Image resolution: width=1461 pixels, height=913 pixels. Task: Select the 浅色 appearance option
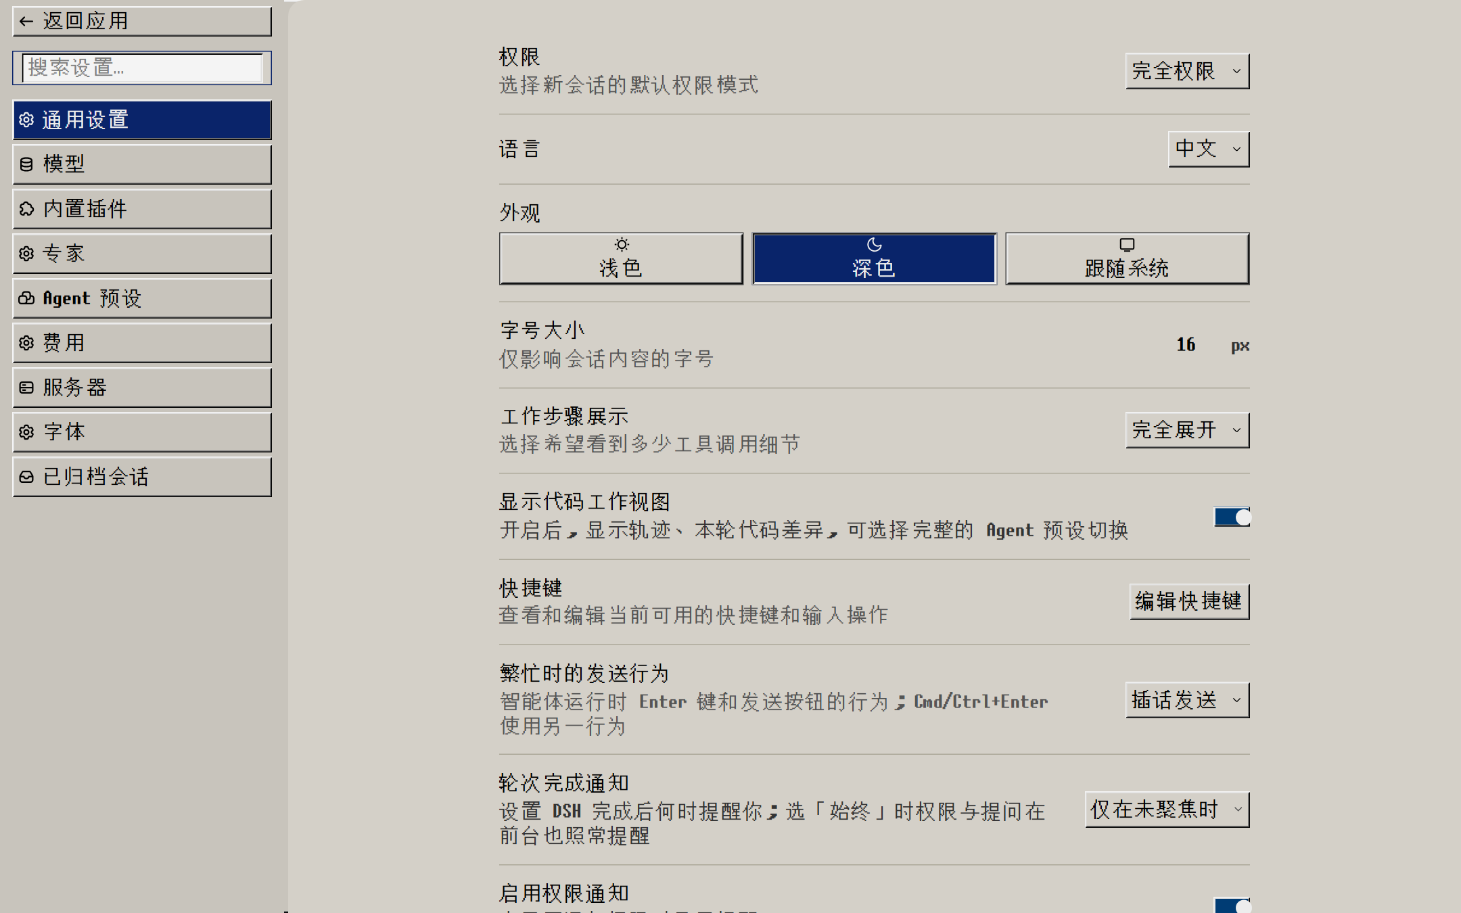[x=621, y=258]
